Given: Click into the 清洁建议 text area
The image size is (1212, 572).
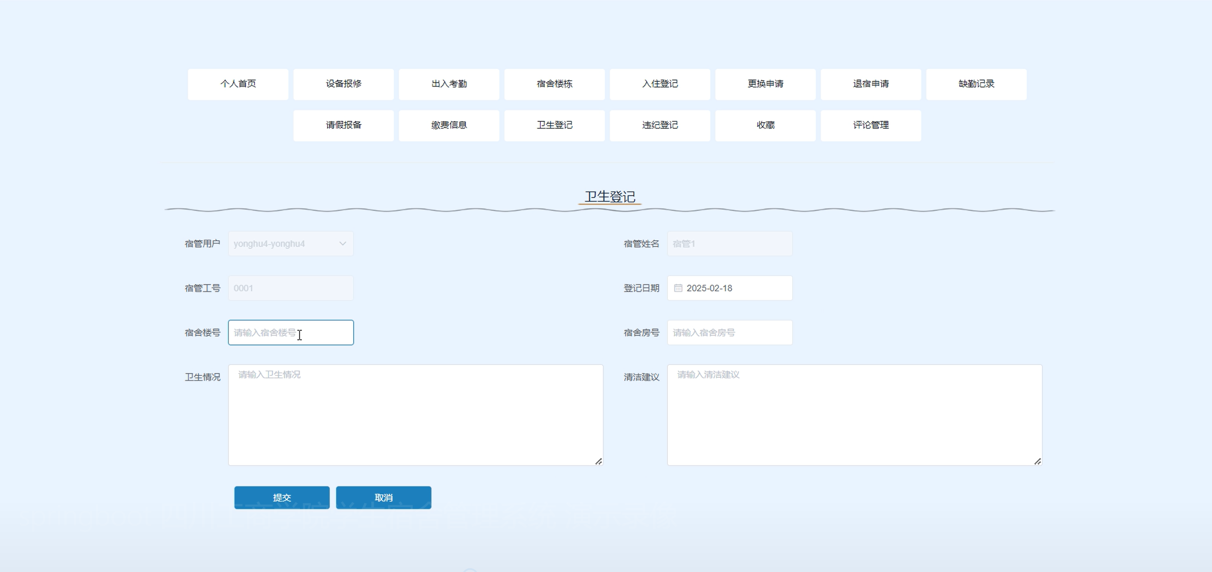Looking at the screenshot, I should pyautogui.click(x=854, y=415).
